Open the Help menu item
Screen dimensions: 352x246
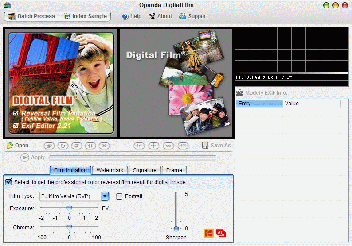pyautogui.click(x=132, y=16)
